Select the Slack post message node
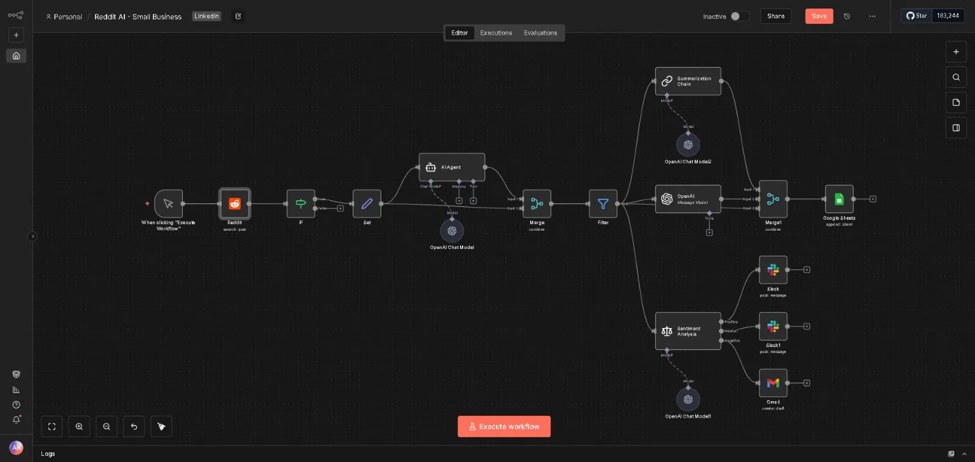 (773, 270)
